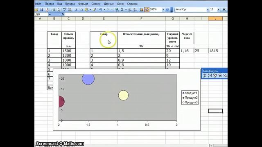Click the Open file toolbar icon

pyautogui.click(x=36, y=10)
